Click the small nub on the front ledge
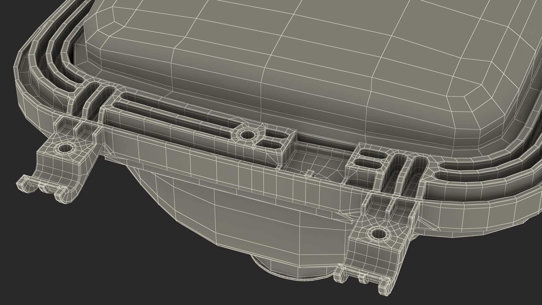 (310, 173)
